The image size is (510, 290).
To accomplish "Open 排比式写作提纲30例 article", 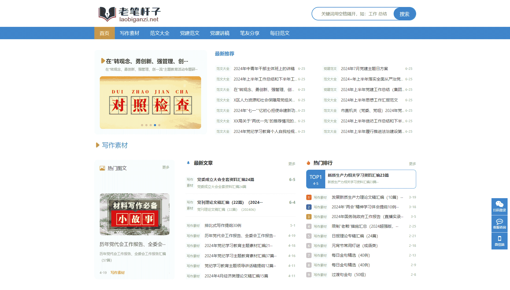I will 223,226.
